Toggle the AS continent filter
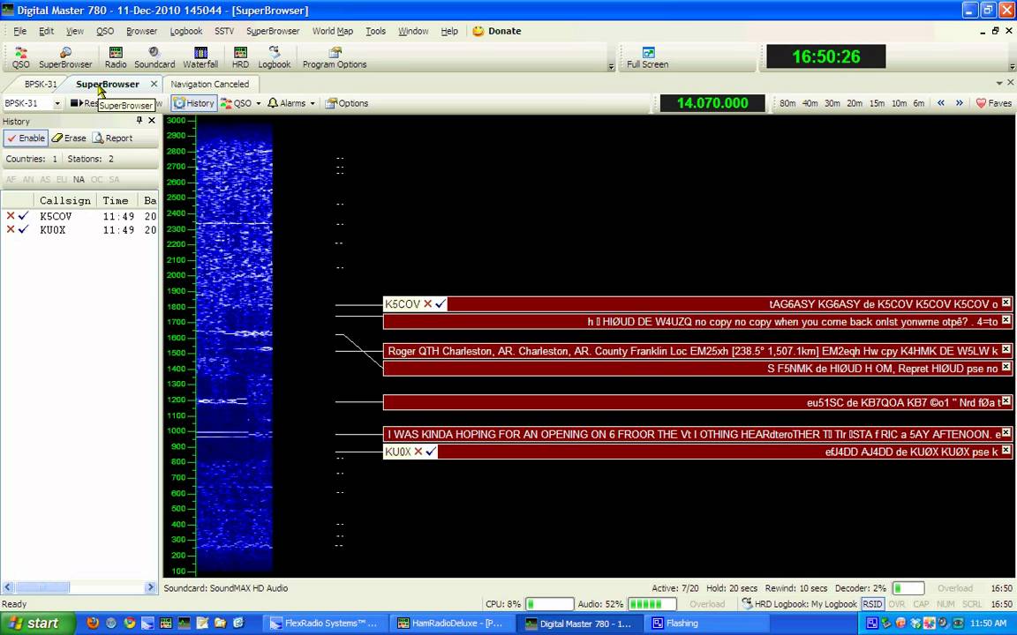1017x635 pixels. 45,180
